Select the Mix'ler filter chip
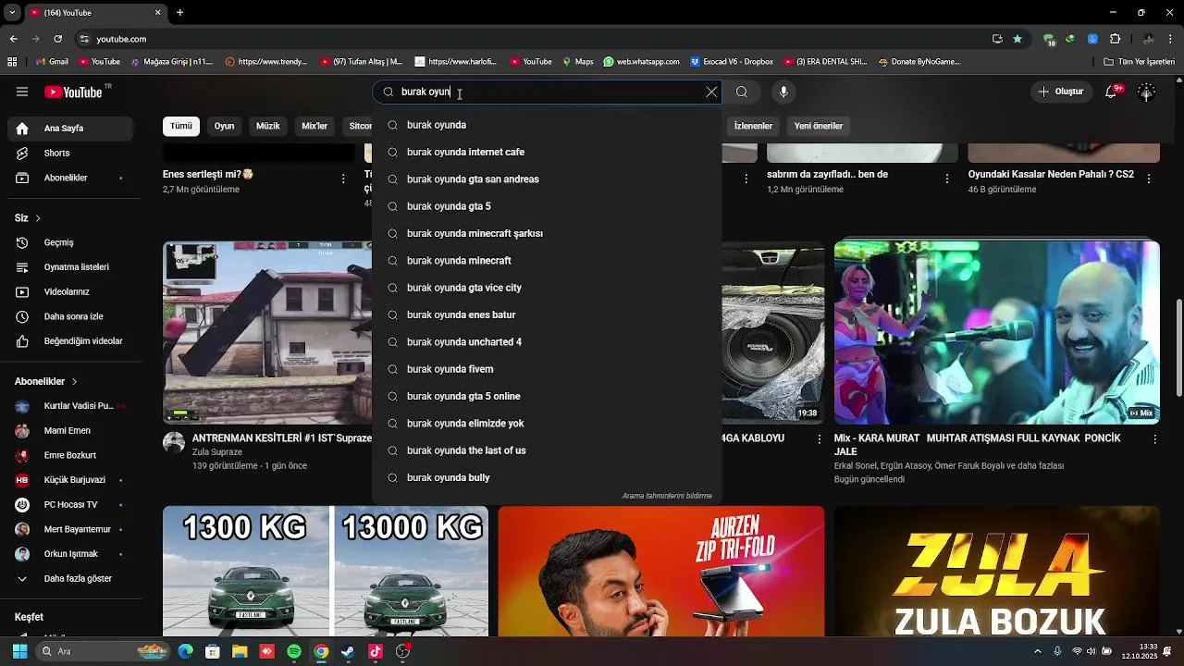1184x666 pixels. coord(314,126)
